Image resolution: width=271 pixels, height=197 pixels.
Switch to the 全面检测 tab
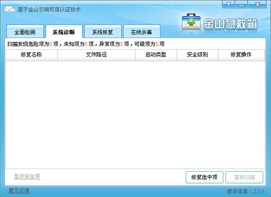(25, 32)
